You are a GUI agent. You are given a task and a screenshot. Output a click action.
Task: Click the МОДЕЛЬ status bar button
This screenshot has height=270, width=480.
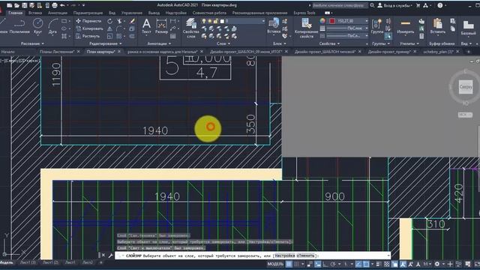275,264
